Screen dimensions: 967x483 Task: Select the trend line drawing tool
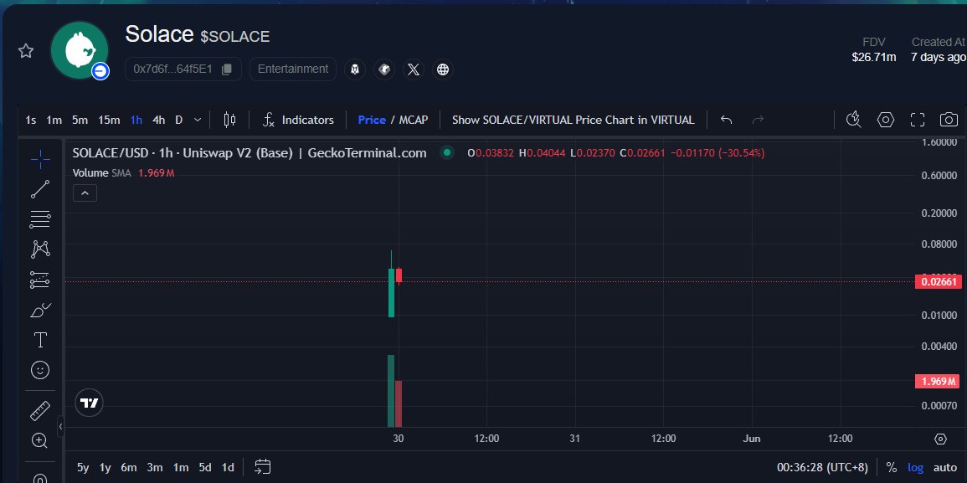pyautogui.click(x=40, y=189)
